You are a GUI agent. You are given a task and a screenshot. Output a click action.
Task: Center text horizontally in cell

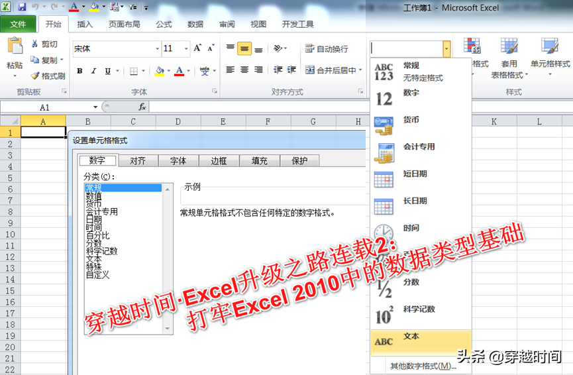pyautogui.click(x=244, y=70)
